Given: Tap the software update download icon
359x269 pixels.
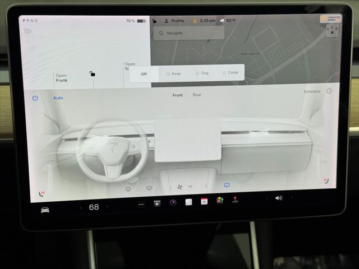Looking at the screenshot, I should pos(195,21).
